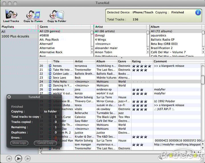
Task: Select All (66 artists) entry
Action: pos(120,31)
